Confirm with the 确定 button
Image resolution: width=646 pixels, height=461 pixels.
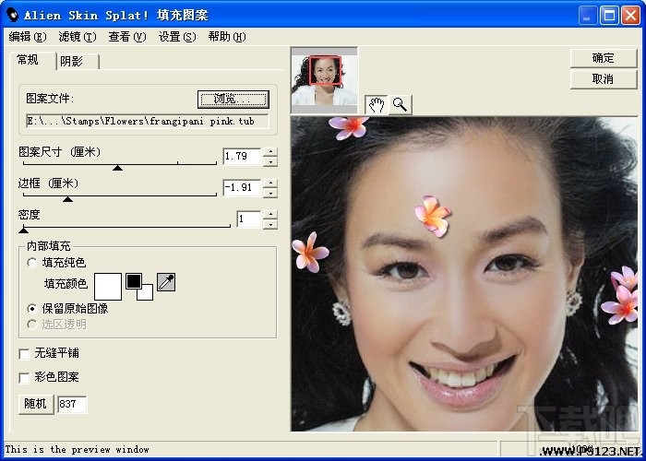604,58
